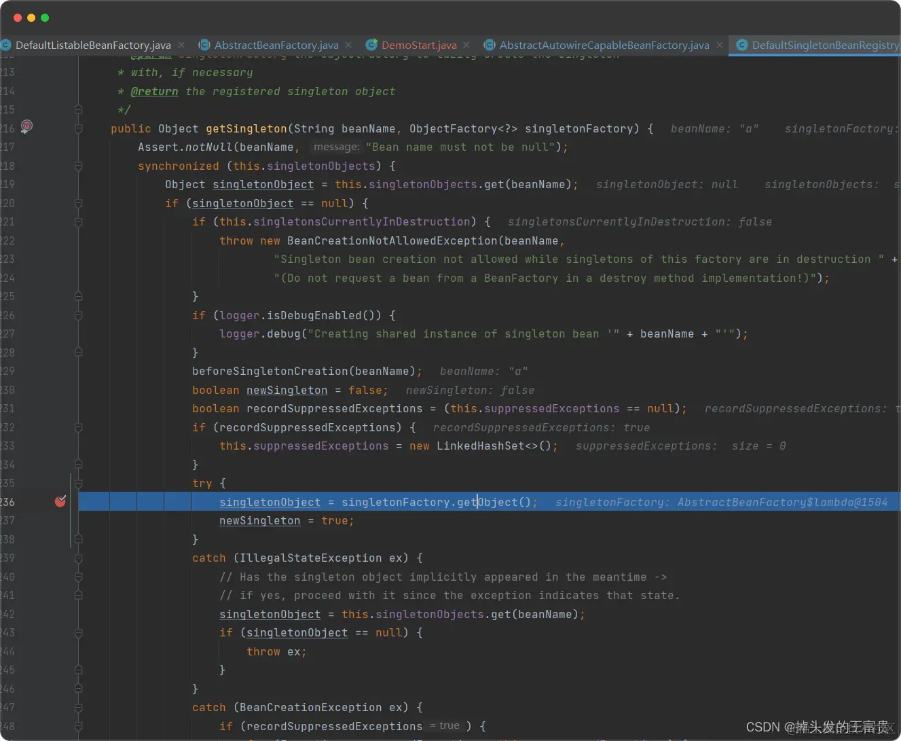Viewport: 901px width, 741px height.
Task: Toggle the method breakpoint icon beside getSingleton
Action: [x=26, y=126]
